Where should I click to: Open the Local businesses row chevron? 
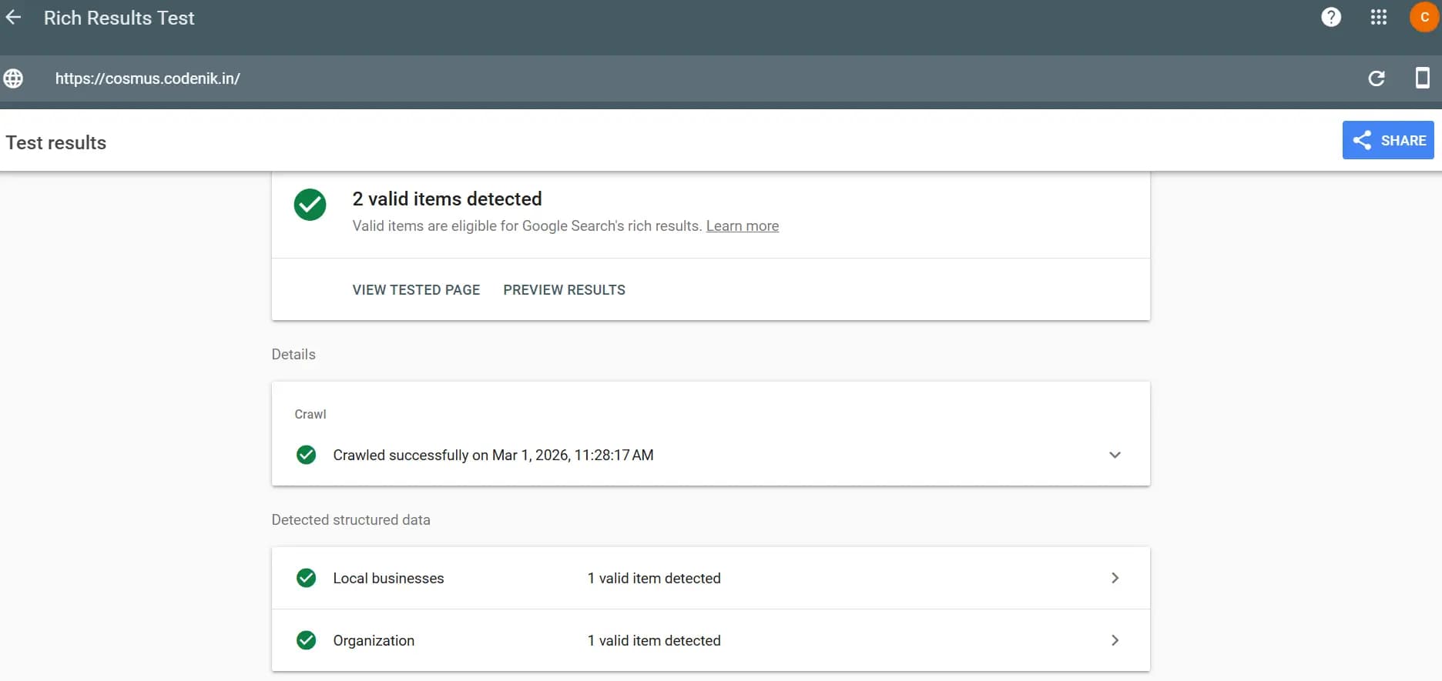click(1115, 578)
